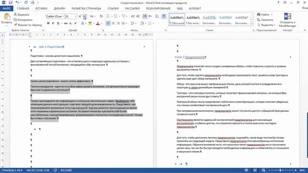Image resolution: width=308 pixels, height=173 pixels.
Task: Click ЧИСЛО СЛОВ word count
Action: tap(38, 170)
